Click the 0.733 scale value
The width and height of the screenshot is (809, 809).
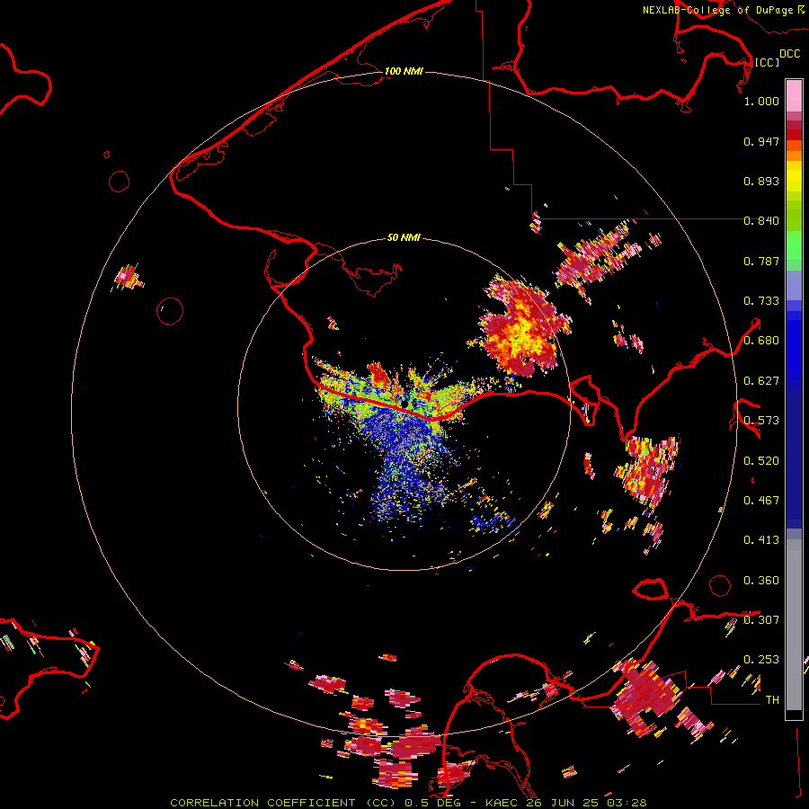point(761,301)
